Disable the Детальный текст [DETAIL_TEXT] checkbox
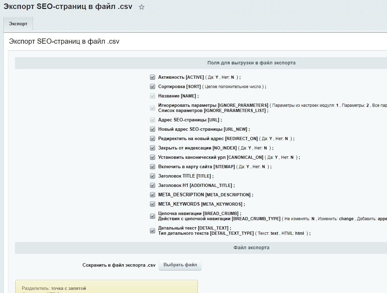The width and height of the screenshot is (387, 293). tap(152, 231)
